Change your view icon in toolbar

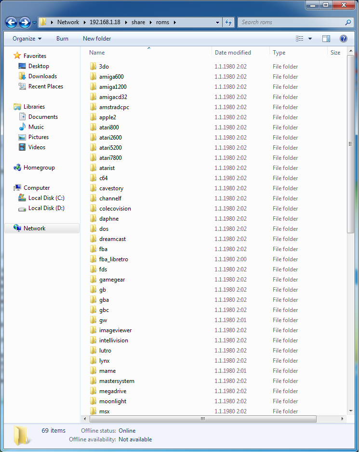299,39
